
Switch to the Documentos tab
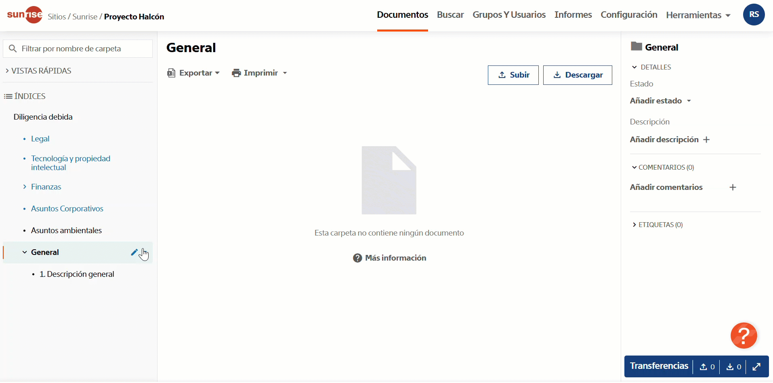(x=403, y=15)
